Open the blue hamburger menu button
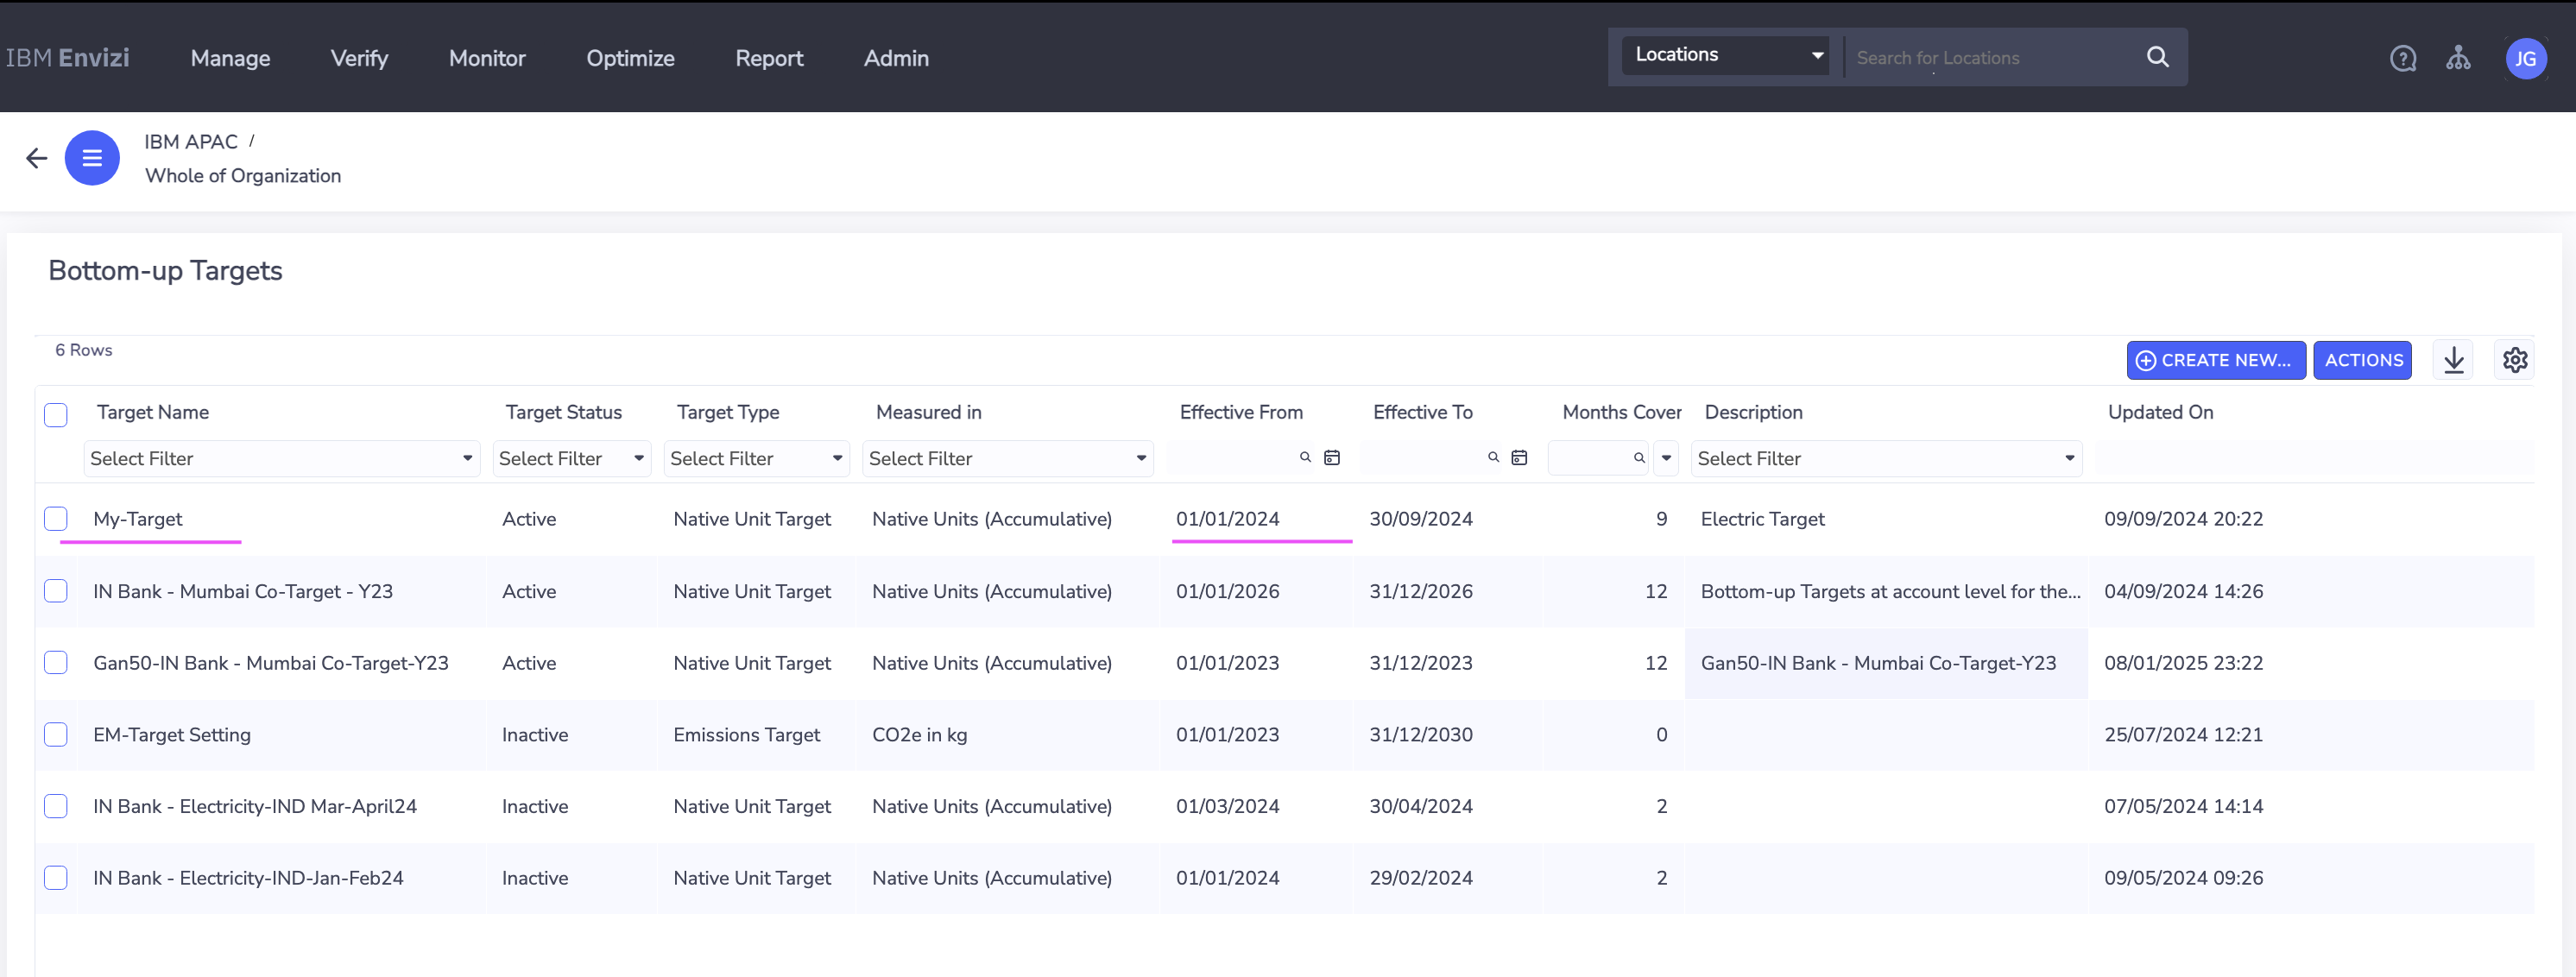Viewport: 2576px width, 977px height. (x=92, y=158)
